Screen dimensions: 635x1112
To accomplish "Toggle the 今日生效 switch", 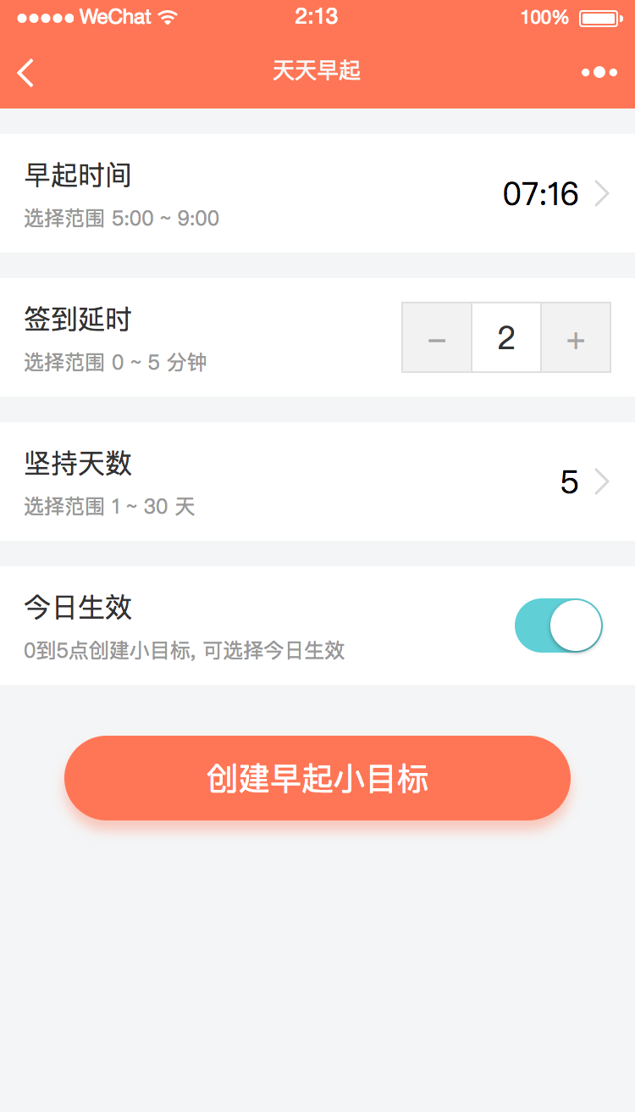I will pos(558,625).
